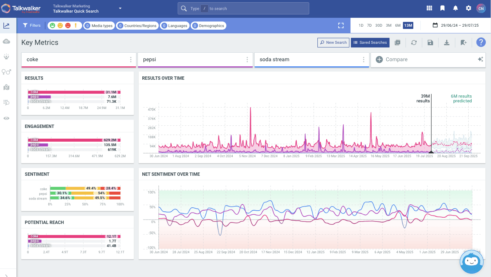Toggle the neutral yellow face sentiment filter
The image size is (491, 277).
coord(60,26)
